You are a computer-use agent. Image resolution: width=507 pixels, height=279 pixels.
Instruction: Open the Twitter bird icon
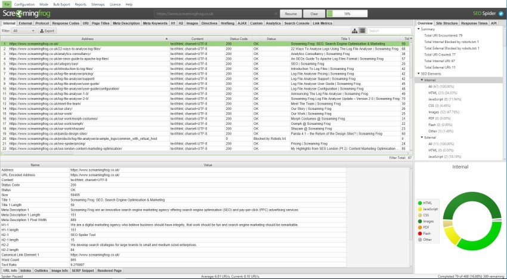pyautogui.click(x=501, y=14)
